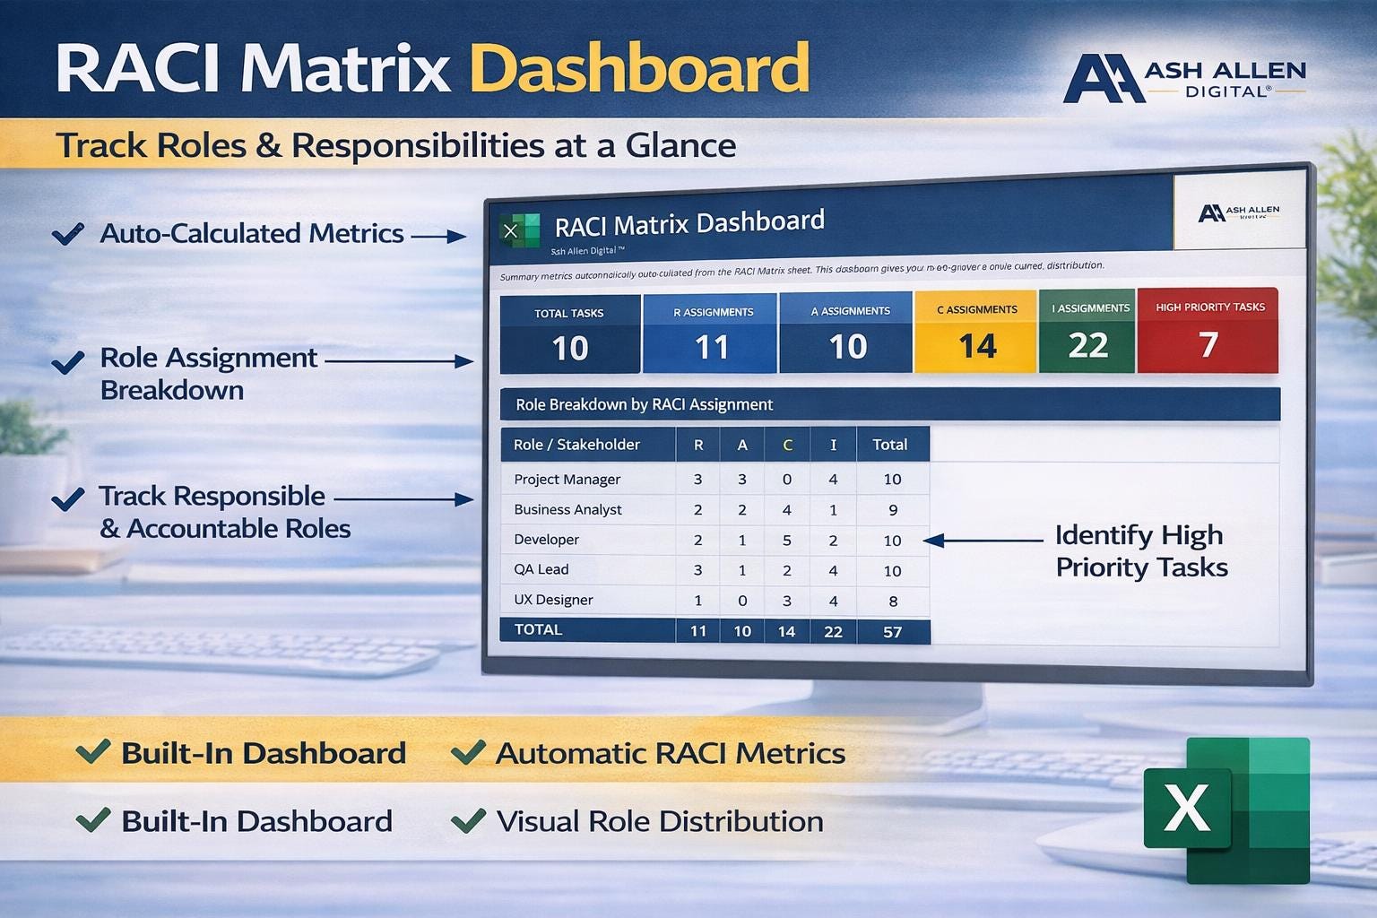The width and height of the screenshot is (1377, 918).
Task: Click the Identify High Priority Tasks label
Action: [1141, 551]
